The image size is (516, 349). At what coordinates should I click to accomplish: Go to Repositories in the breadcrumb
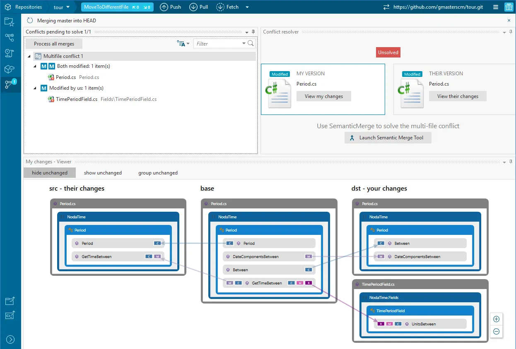(28, 7)
